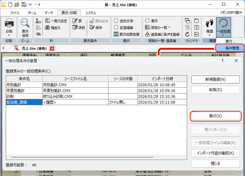245x176 pixels.
Task: Click the 項目 item condition icon
Action: pos(77,28)
